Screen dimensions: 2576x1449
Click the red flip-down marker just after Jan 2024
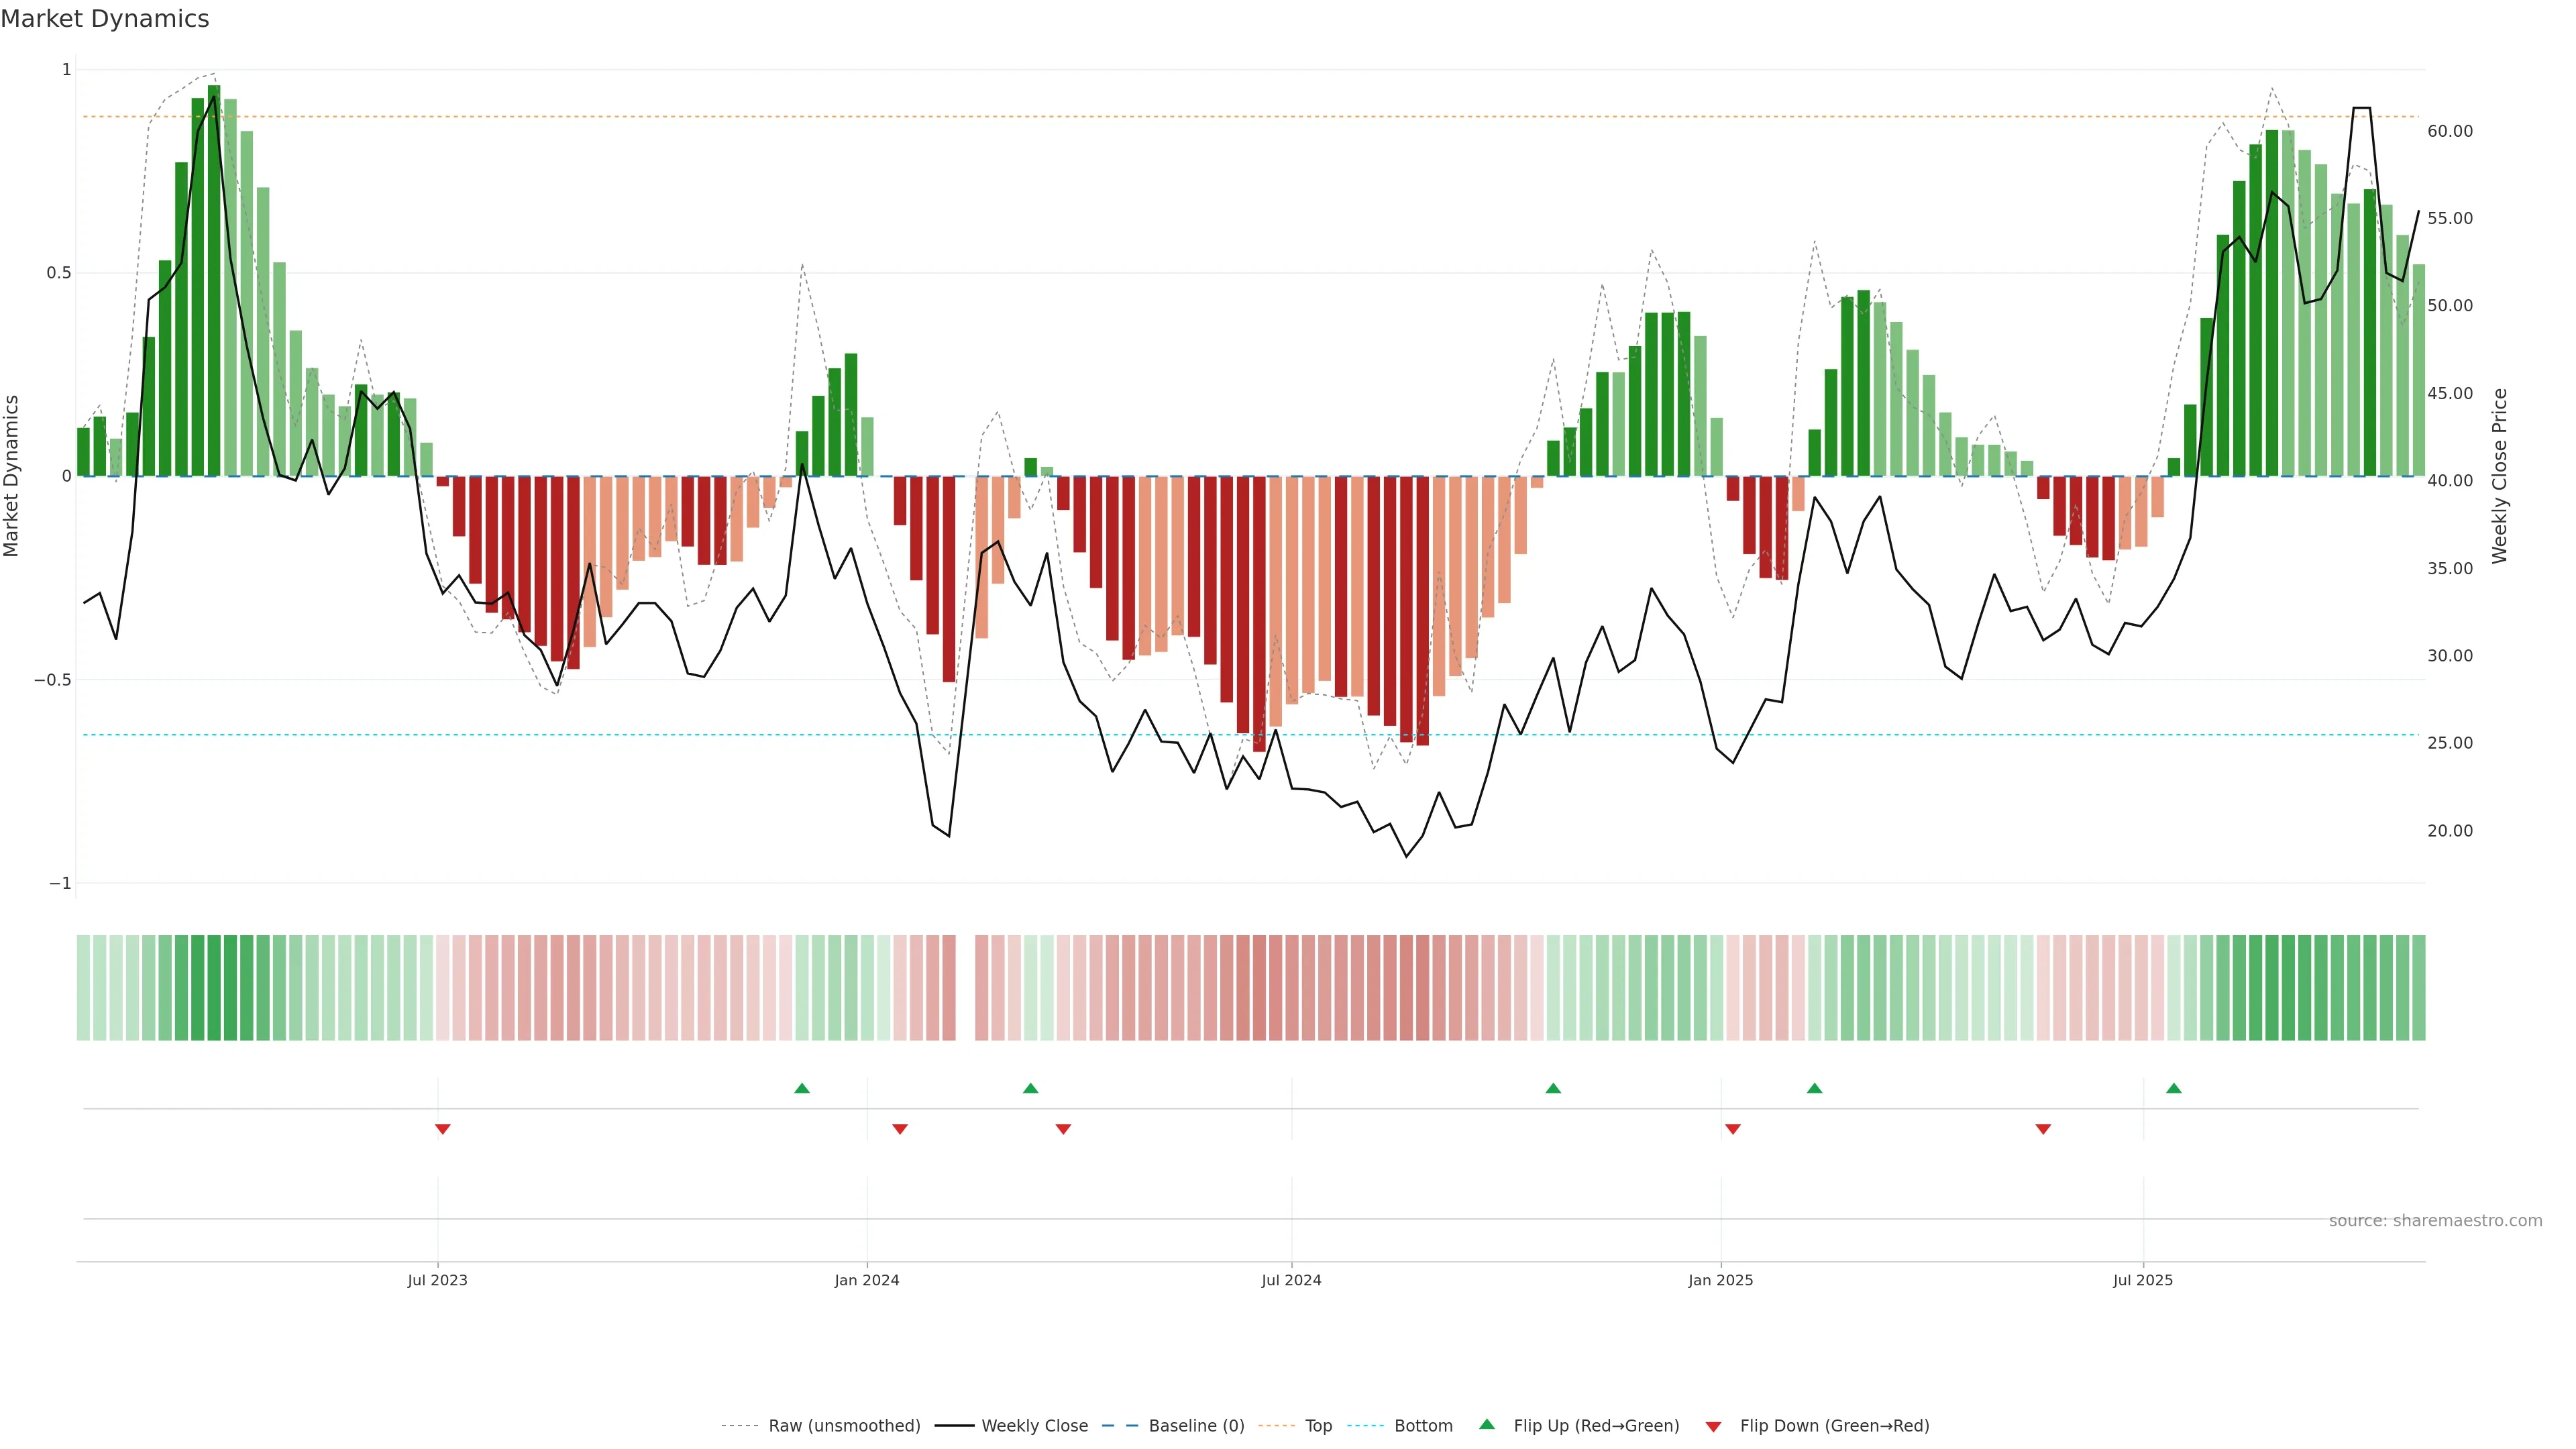(900, 1129)
